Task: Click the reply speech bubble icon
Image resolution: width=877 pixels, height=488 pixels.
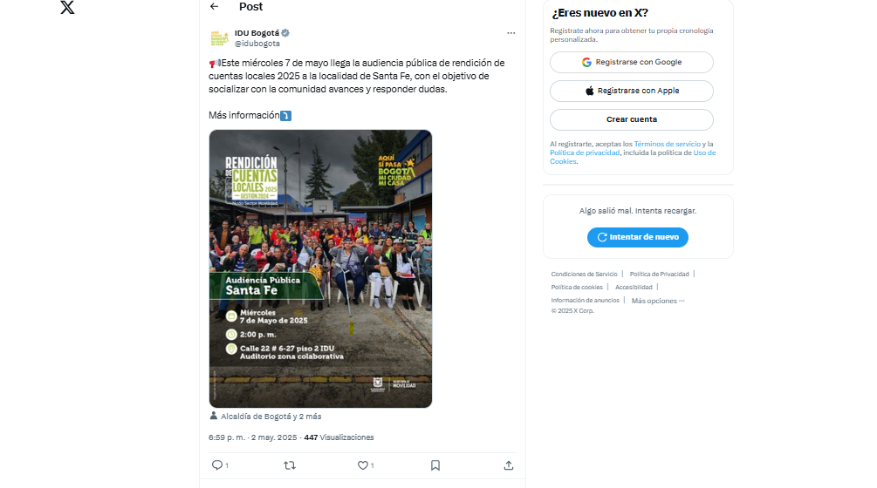Action: coord(217,465)
